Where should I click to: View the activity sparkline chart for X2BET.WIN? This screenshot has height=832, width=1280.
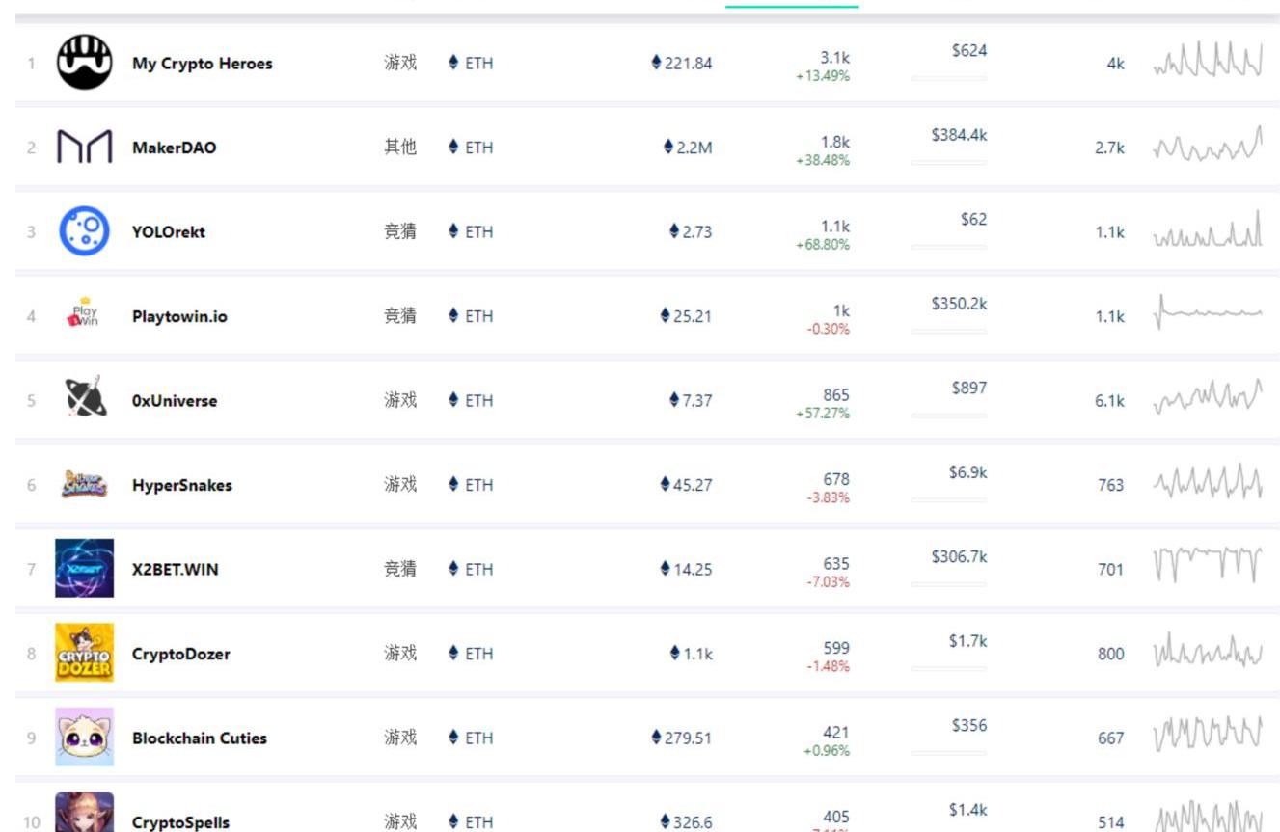(x=1207, y=566)
